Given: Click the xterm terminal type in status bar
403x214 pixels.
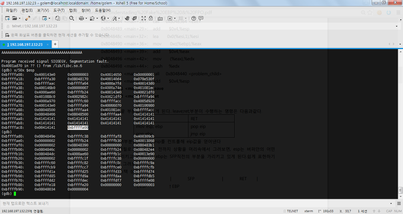Looking at the screenshot, I should tap(308, 211).
